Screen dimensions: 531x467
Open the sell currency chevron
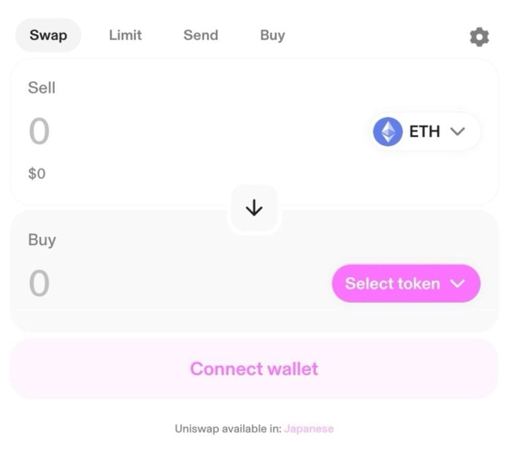457,131
